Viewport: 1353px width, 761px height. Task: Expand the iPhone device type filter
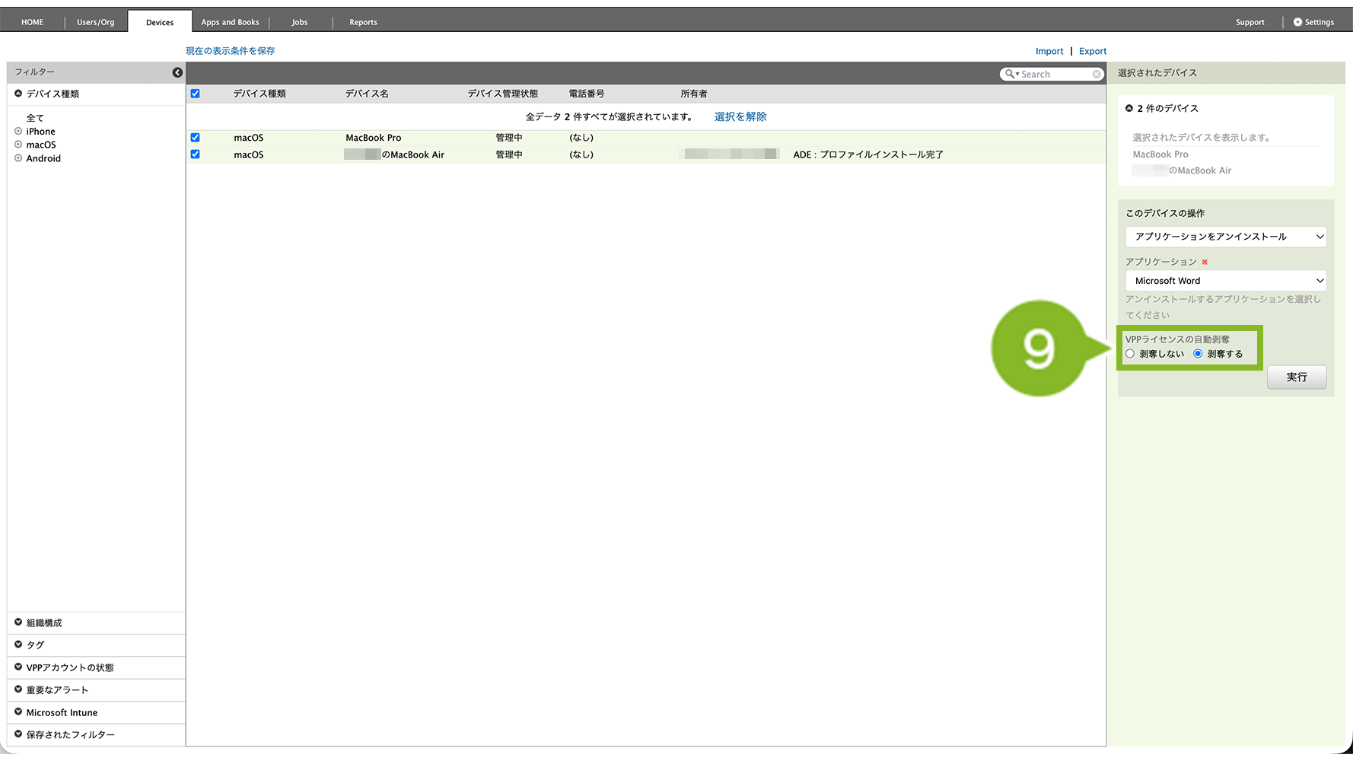18,132
